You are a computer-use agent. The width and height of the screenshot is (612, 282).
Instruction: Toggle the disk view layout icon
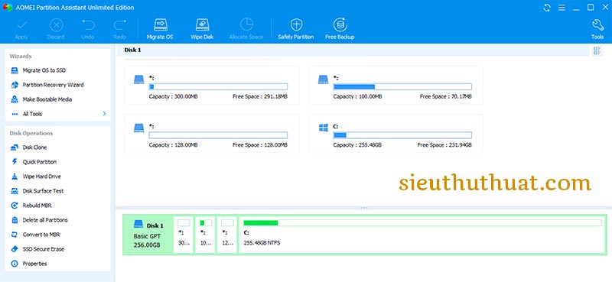[597, 50]
